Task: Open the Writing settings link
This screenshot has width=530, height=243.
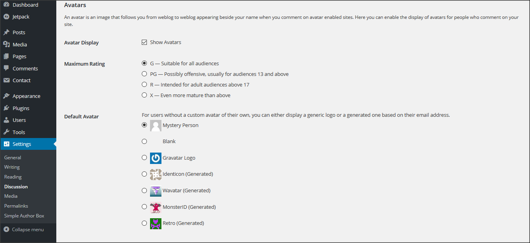Action: click(12, 167)
